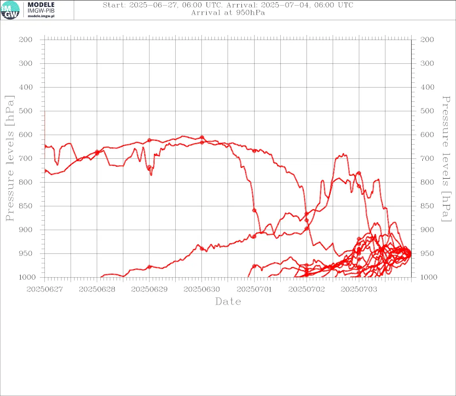
Task: Click the 20250703 date label
Action: click(x=359, y=289)
